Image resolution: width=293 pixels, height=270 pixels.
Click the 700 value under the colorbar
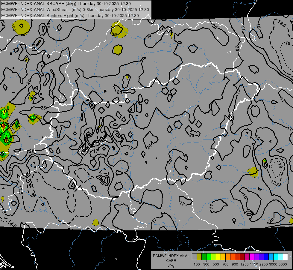point(226,264)
